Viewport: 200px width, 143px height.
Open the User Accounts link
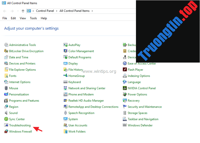point(78,125)
